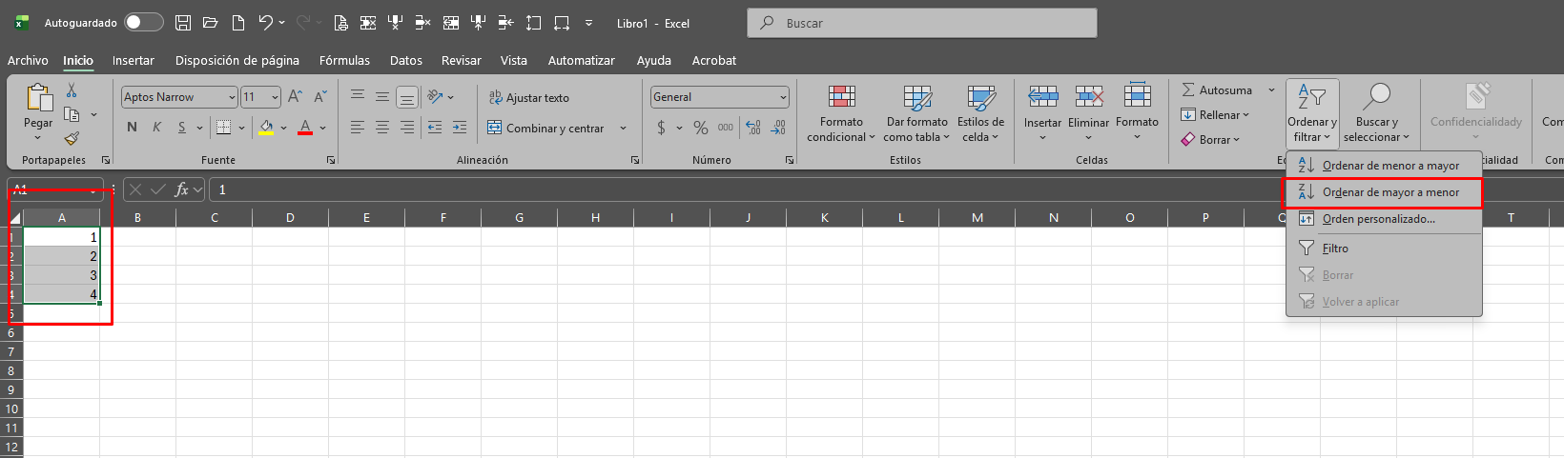The height and width of the screenshot is (458, 1564).
Task: Click the Undo arrow icon
Action: (266, 23)
